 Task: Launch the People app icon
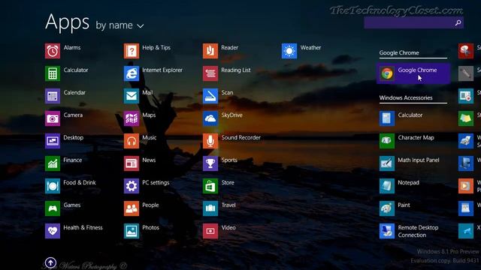coord(132,208)
